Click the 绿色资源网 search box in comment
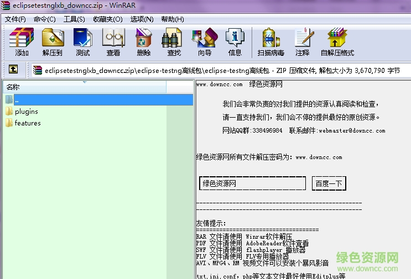Screen dimensions: 411x279 (252, 183)
